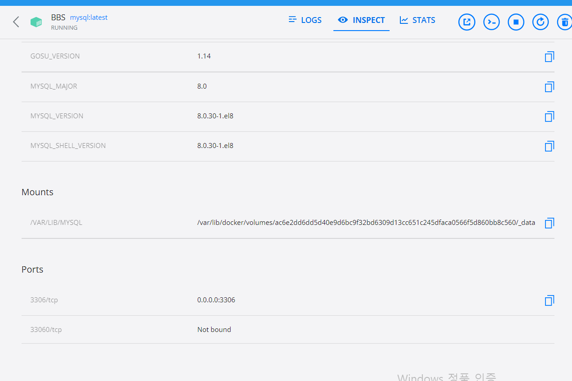Copy the MYSQL_VERSION value
This screenshot has width=572, height=381.
pos(549,117)
